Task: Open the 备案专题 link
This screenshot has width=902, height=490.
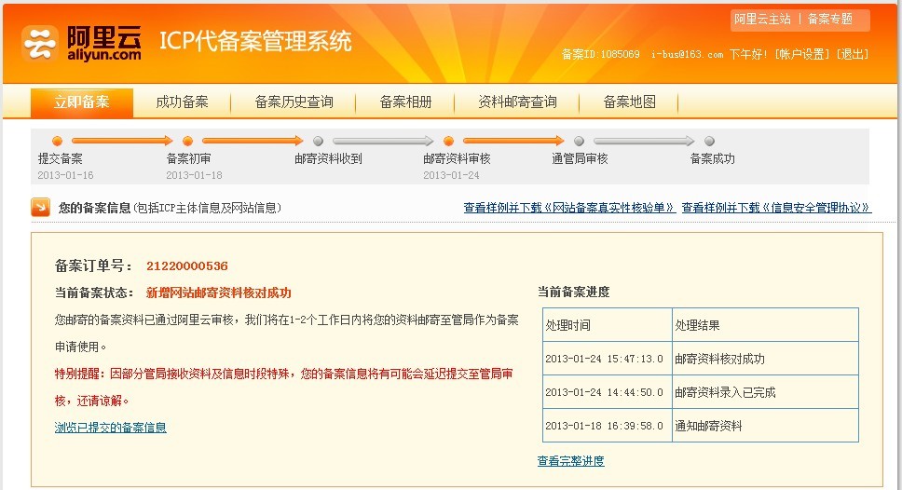Action: [x=829, y=19]
